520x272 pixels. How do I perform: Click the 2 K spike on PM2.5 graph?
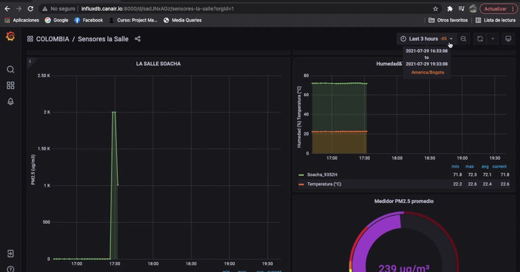(x=114, y=112)
